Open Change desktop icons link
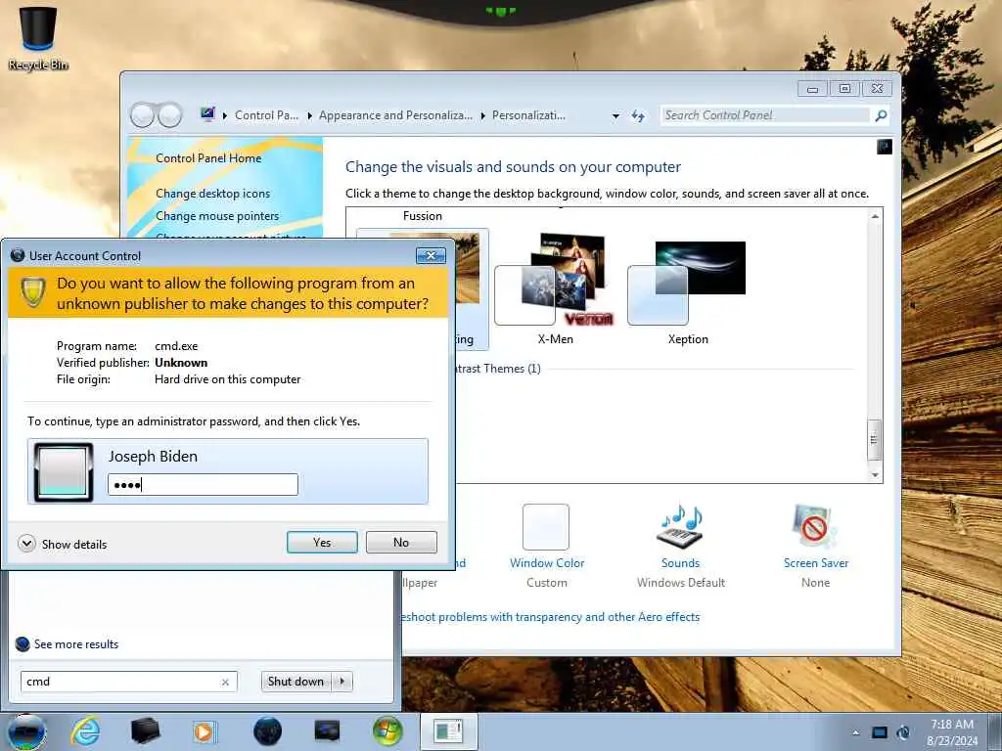Viewport: 1002px width, 751px height. 212,194
